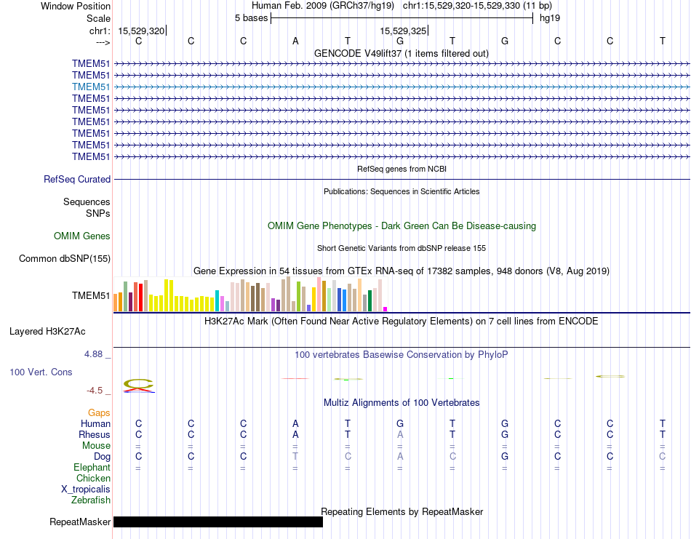
Task: Click base G in the Dog alignment row
Action: [505, 456]
